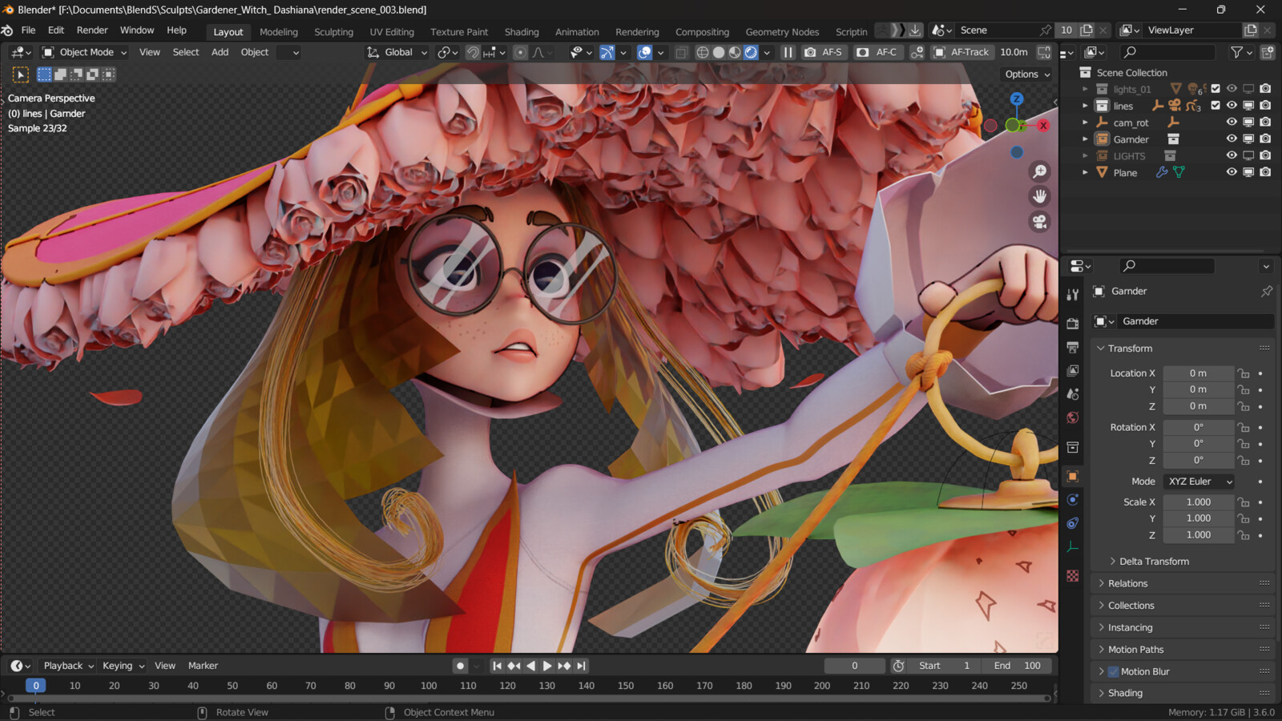Click the hand pan-view gizmo
This screenshot has width=1282, height=721.
pyautogui.click(x=1040, y=196)
